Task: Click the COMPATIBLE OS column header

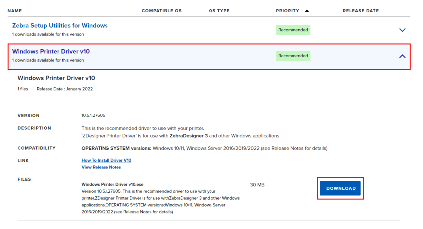Action: [x=162, y=11]
